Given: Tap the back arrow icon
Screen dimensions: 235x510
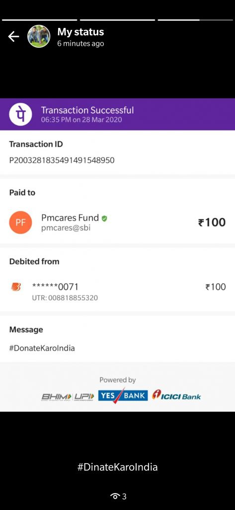Looking at the screenshot, I should 13,36.
